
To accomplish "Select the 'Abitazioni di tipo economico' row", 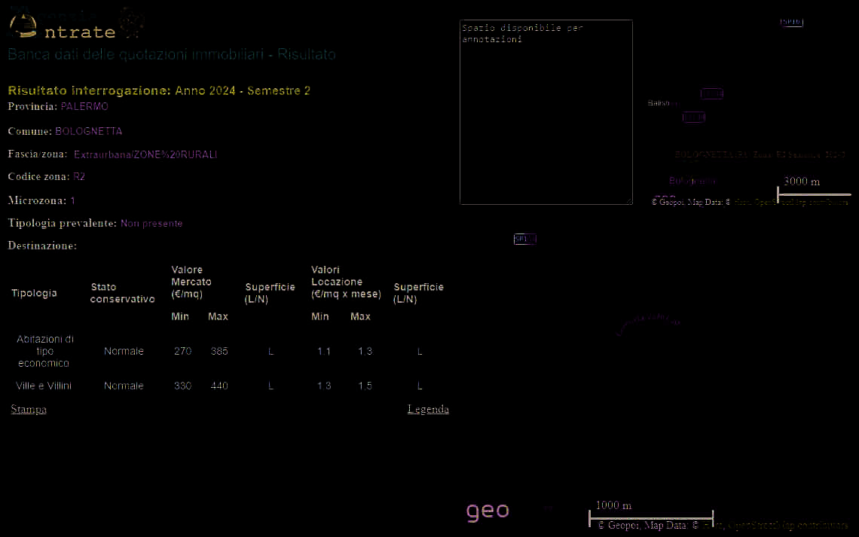I will point(44,351).
